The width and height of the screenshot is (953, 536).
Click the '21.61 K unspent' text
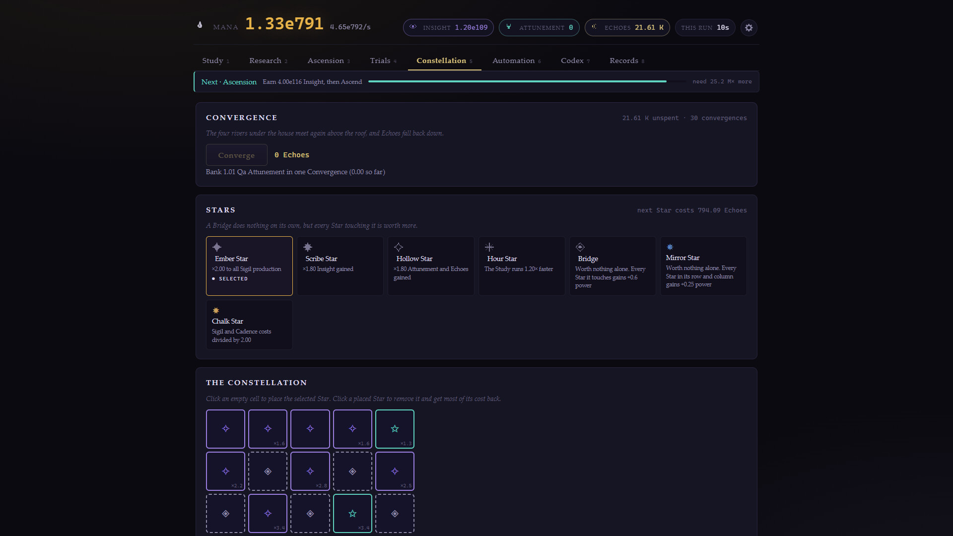[650, 118]
